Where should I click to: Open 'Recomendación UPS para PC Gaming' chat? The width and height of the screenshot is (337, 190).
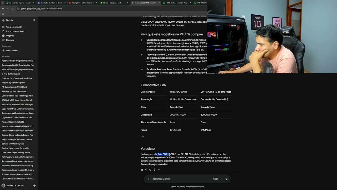click(x=17, y=61)
